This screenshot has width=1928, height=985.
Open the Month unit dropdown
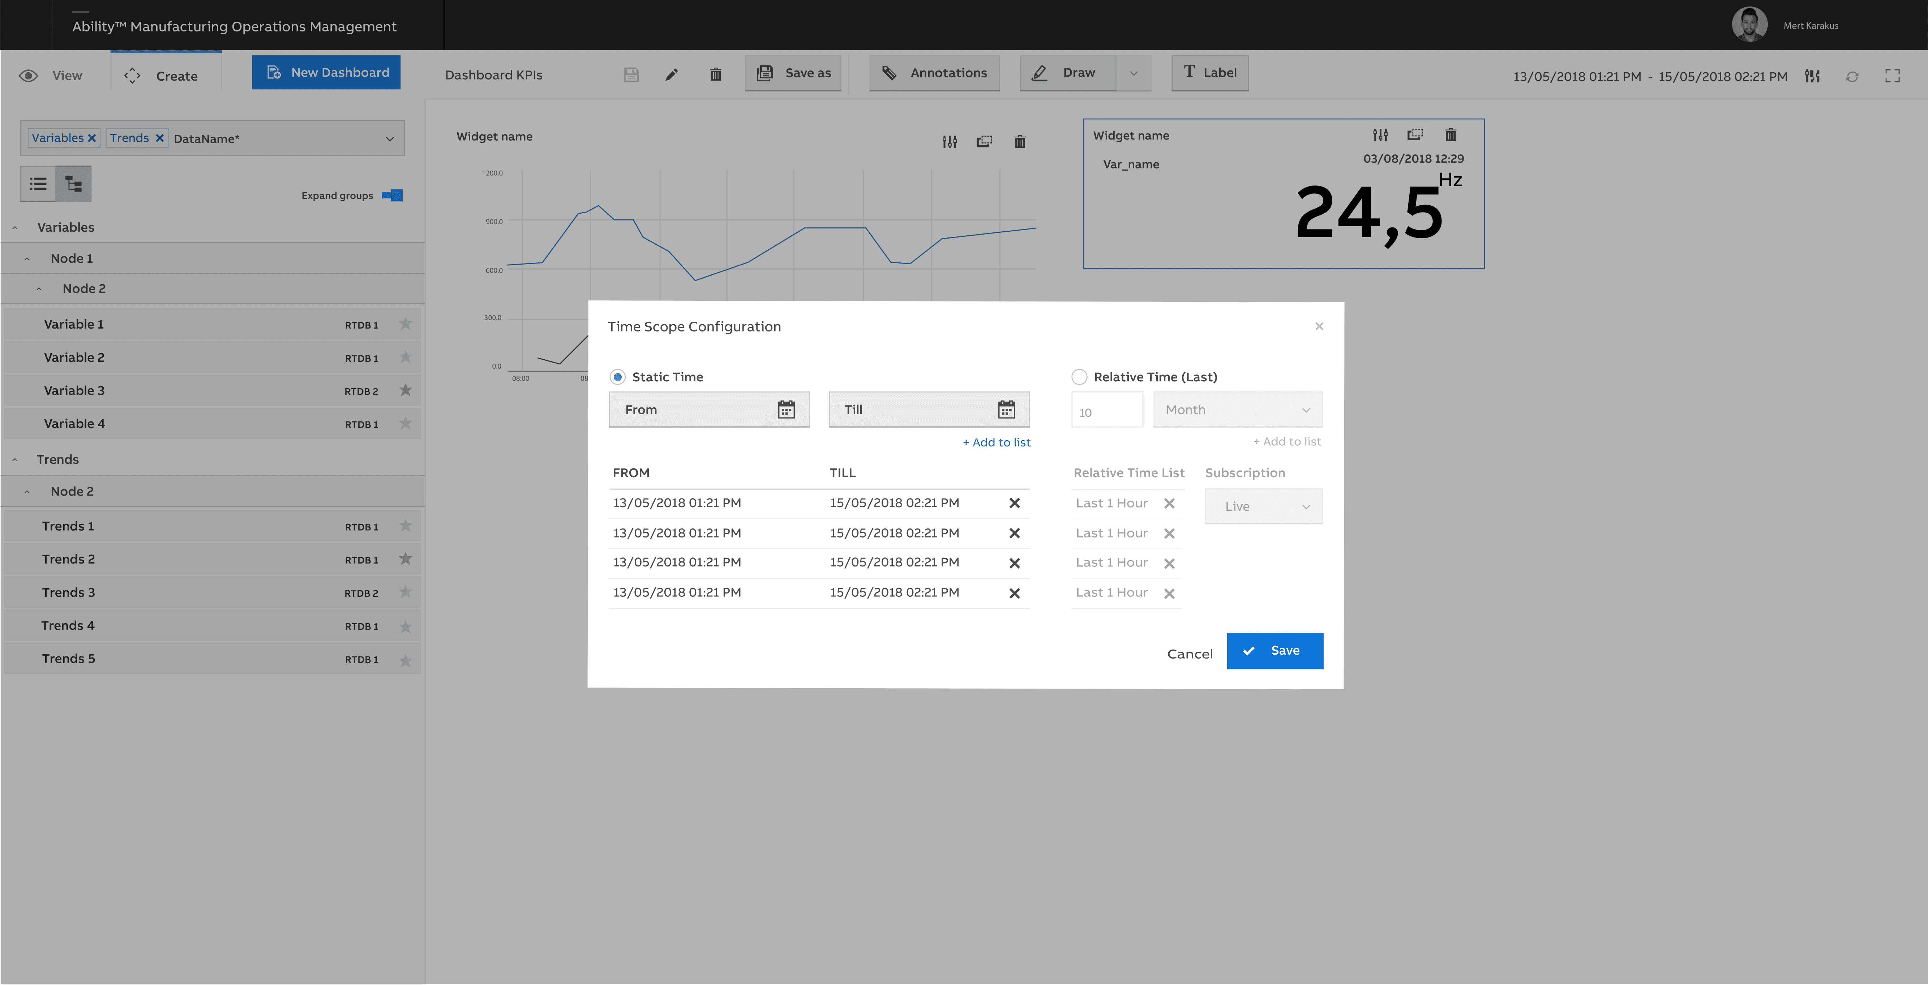point(1237,410)
